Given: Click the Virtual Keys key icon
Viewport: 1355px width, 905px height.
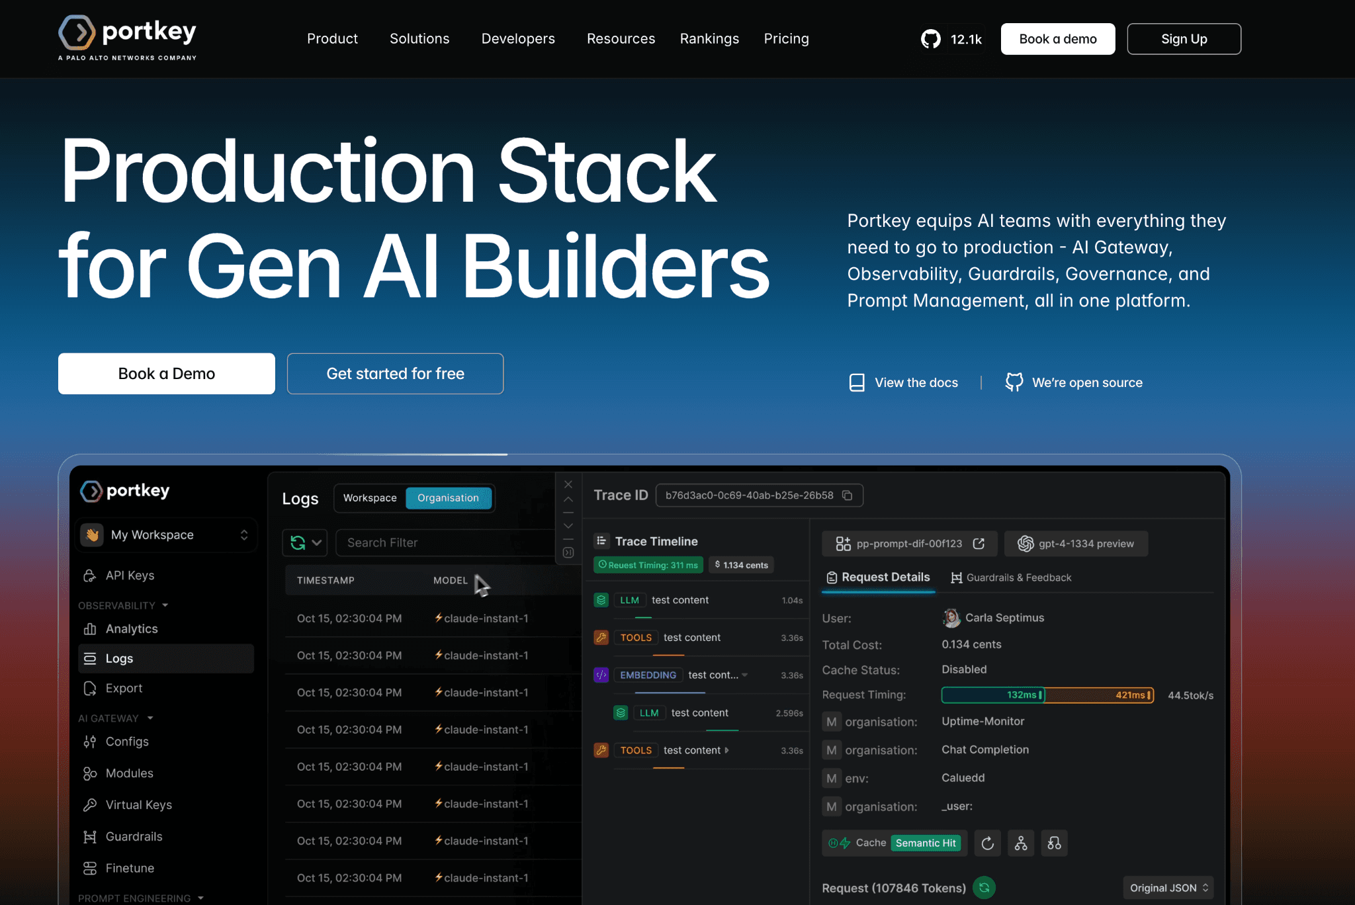Looking at the screenshot, I should tap(90, 805).
